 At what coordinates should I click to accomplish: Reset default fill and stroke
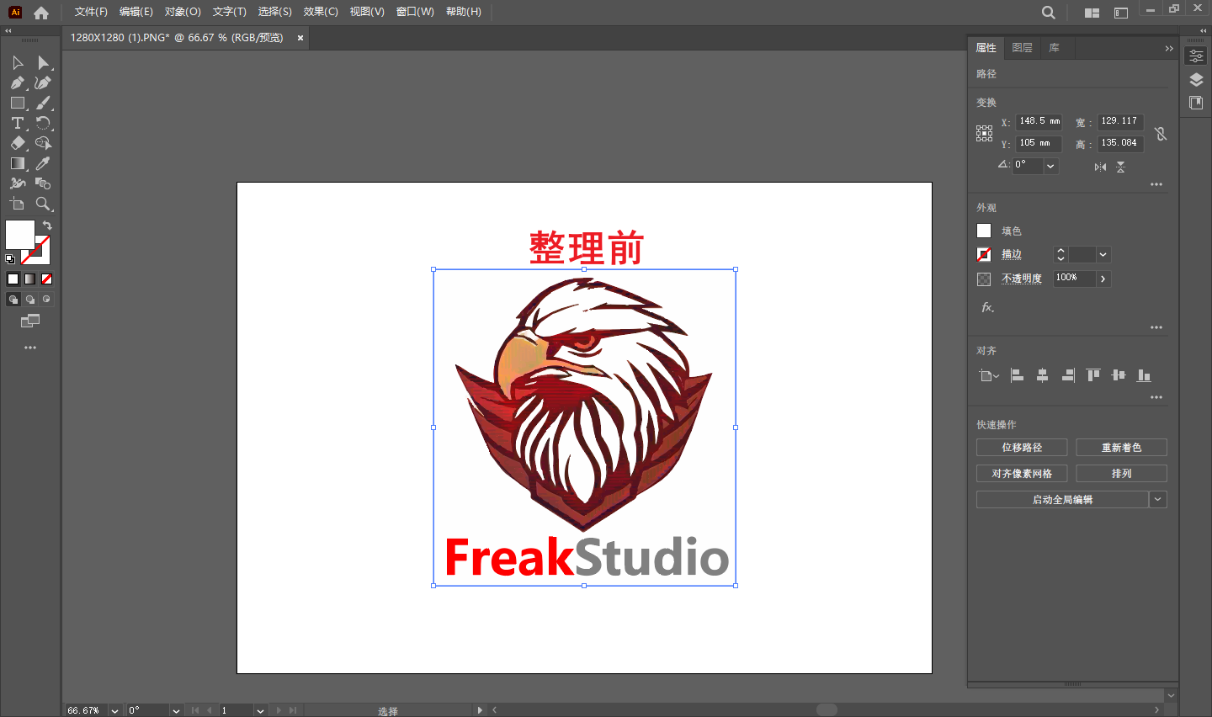(x=9, y=259)
